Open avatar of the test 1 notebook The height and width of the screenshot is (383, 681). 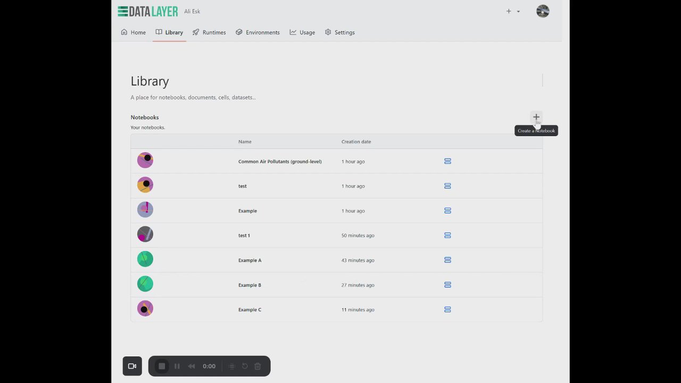pos(145,234)
